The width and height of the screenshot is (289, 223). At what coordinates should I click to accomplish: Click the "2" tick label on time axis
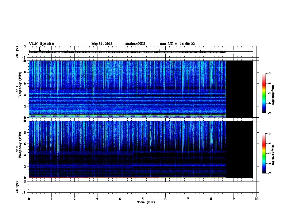(74, 199)
